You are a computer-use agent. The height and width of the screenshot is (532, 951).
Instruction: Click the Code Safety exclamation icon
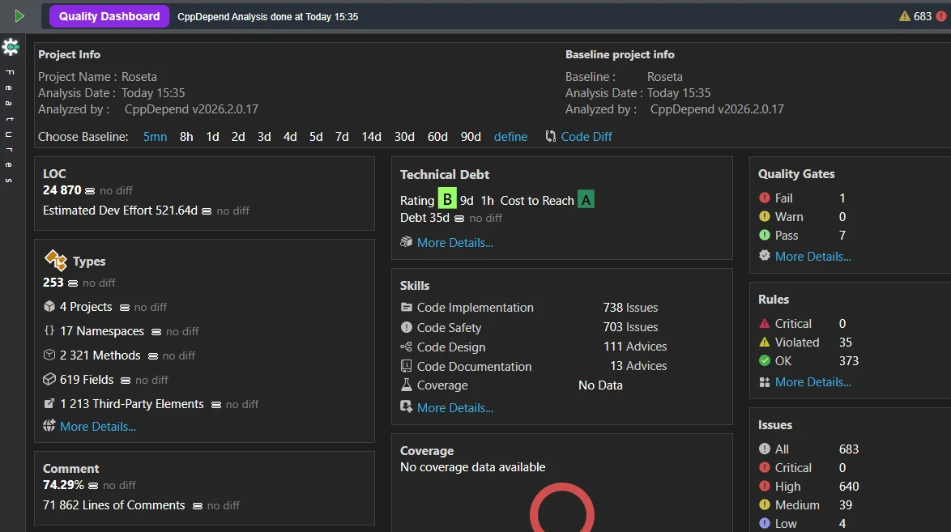pyautogui.click(x=407, y=328)
